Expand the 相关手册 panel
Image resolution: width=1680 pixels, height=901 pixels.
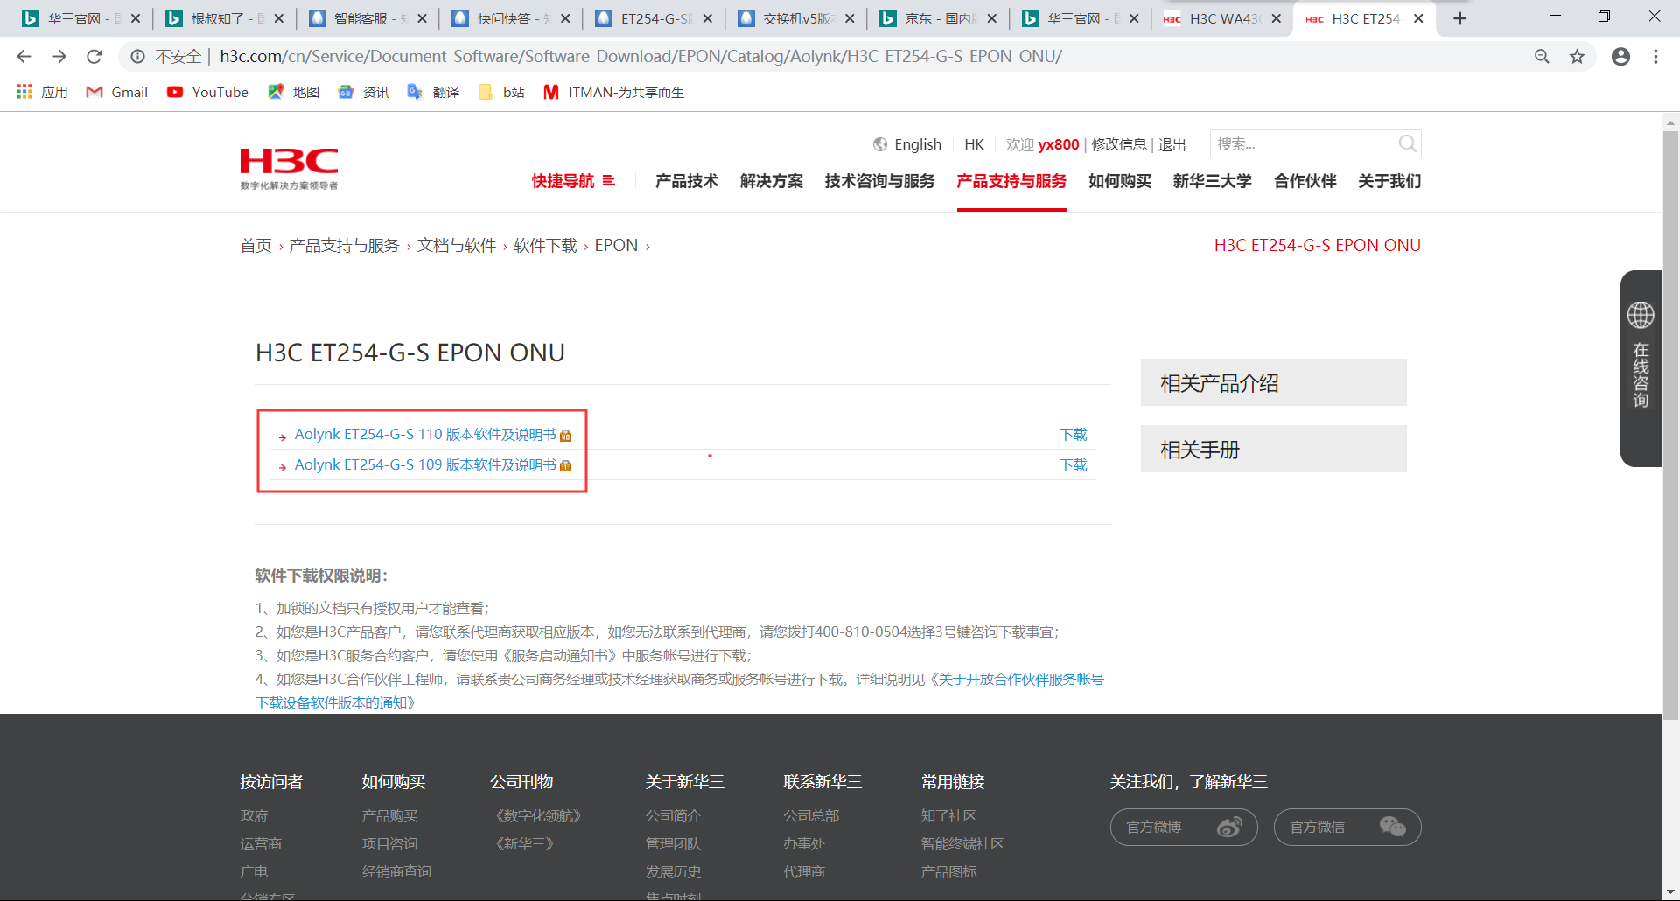point(1274,449)
